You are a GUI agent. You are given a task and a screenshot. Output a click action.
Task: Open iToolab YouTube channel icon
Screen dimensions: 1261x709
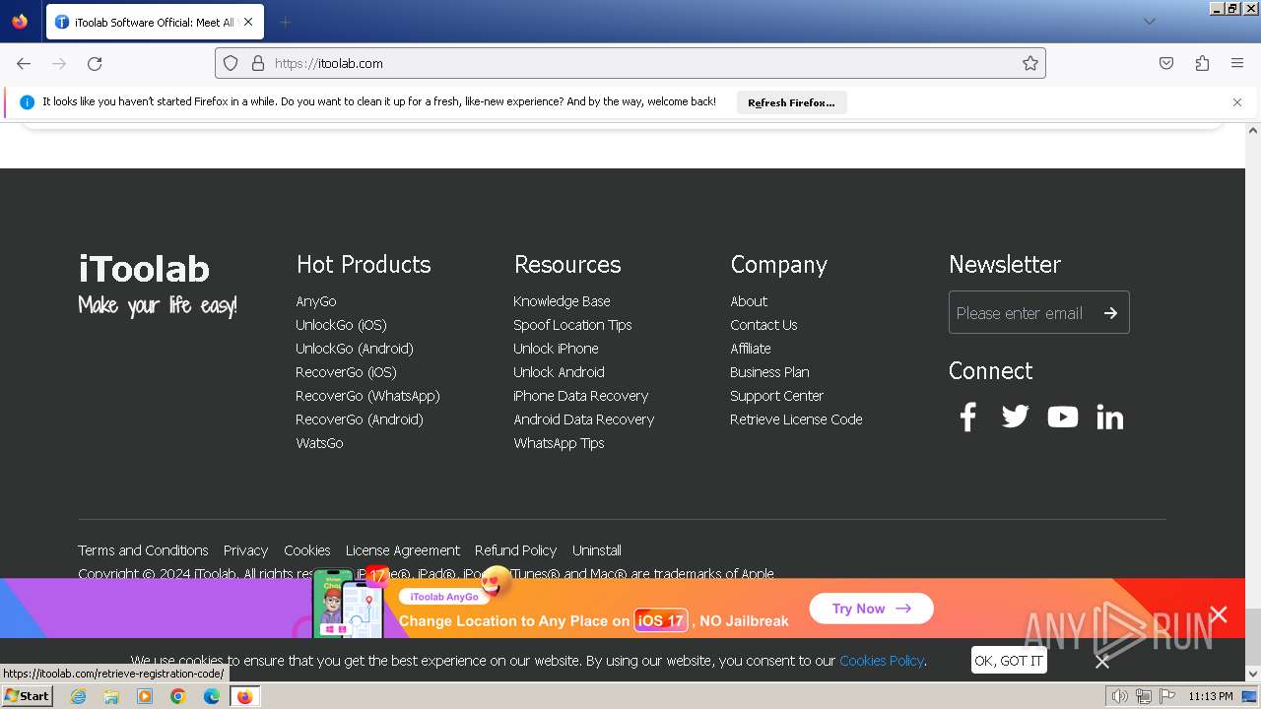coord(1062,417)
